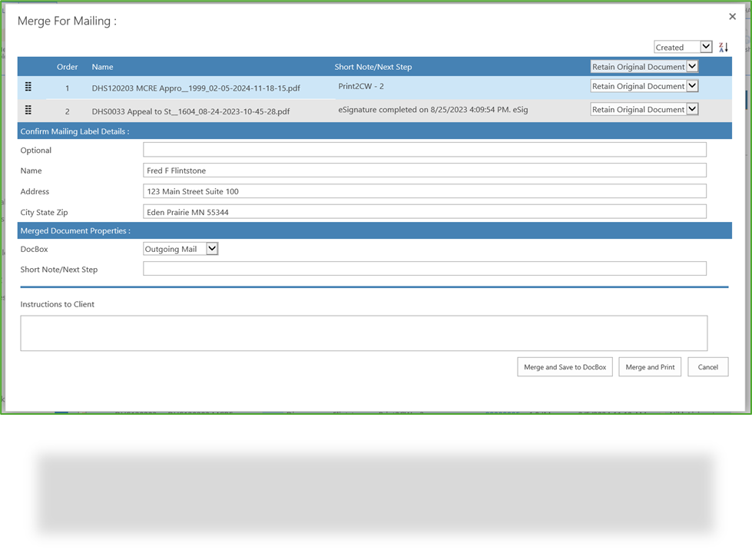Click the drag handle for document order 1

point(28,87)
